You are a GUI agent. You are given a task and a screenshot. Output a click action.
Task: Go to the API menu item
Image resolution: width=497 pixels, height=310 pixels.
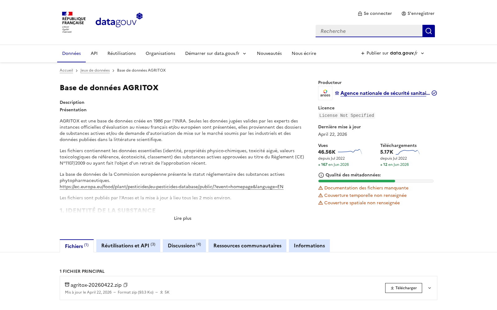(94, 53)
